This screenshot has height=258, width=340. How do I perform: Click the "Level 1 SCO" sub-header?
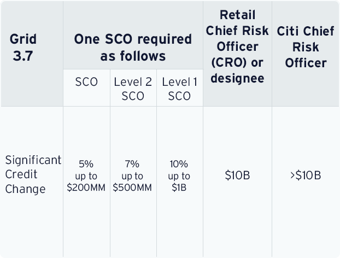coord(180,89)
